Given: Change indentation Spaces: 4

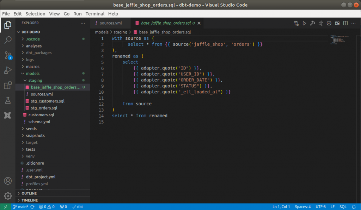Looking at the screenshot, I should (303, 207).
